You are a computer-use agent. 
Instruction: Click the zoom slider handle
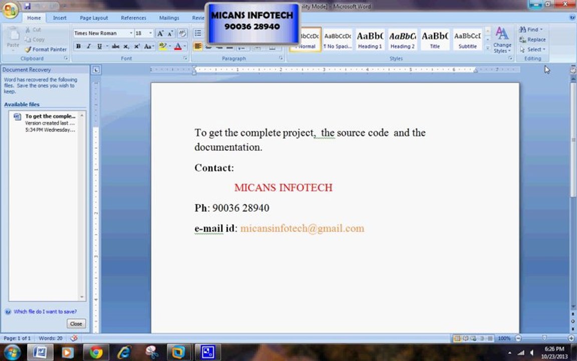544,338
